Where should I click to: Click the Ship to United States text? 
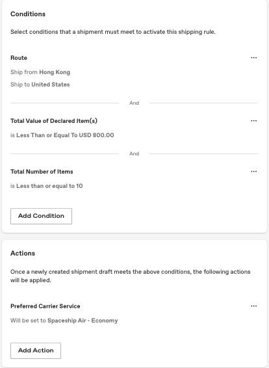[40, 85]
